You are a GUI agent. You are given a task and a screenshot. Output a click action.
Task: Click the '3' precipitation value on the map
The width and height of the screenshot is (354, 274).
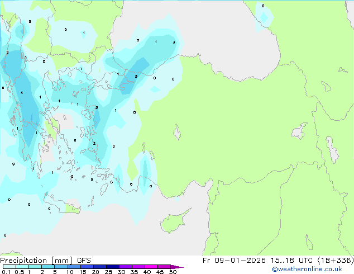point(136,76)
